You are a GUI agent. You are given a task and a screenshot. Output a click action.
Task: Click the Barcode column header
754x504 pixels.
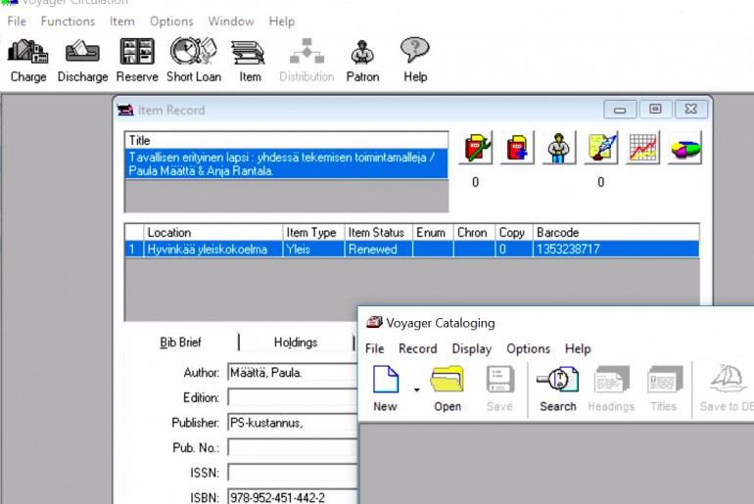coord(616,233)
